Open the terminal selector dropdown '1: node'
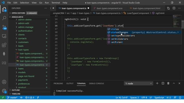184x103 pixels. pyautogui.click(x=139, y=83)
